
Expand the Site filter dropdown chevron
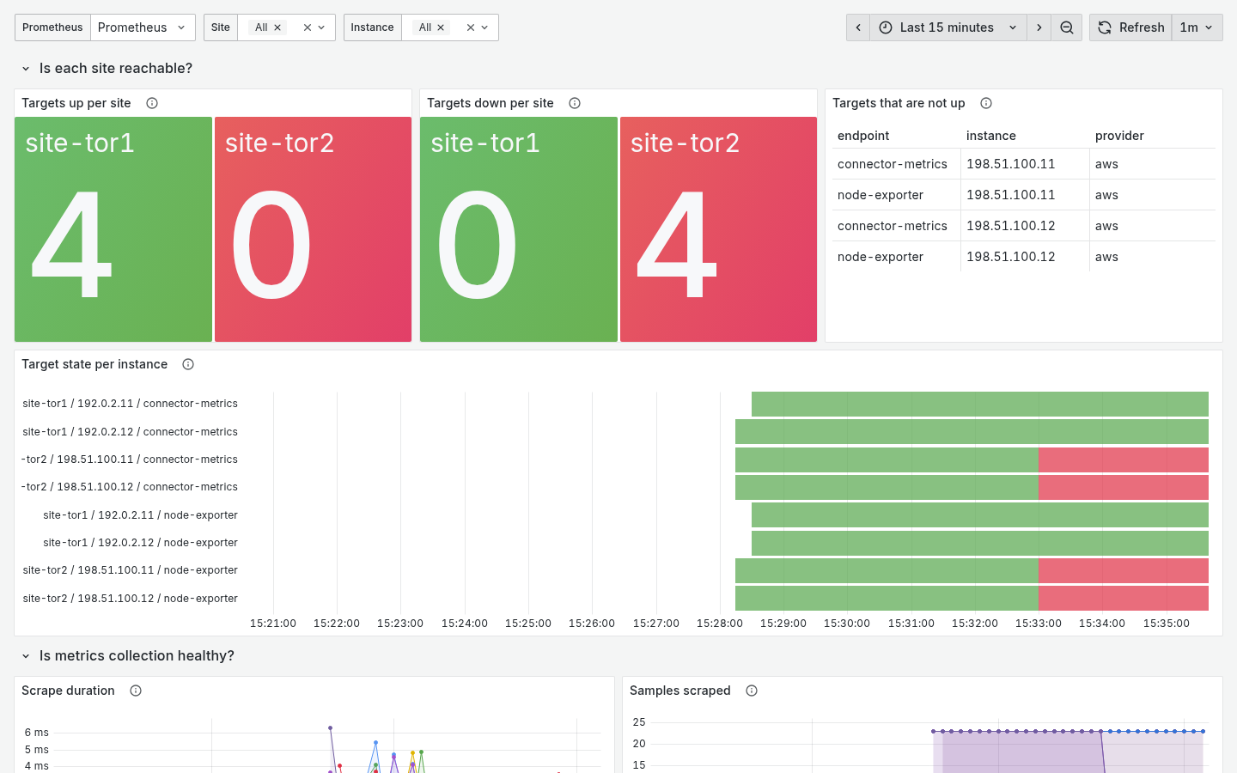tap(322, 27)
